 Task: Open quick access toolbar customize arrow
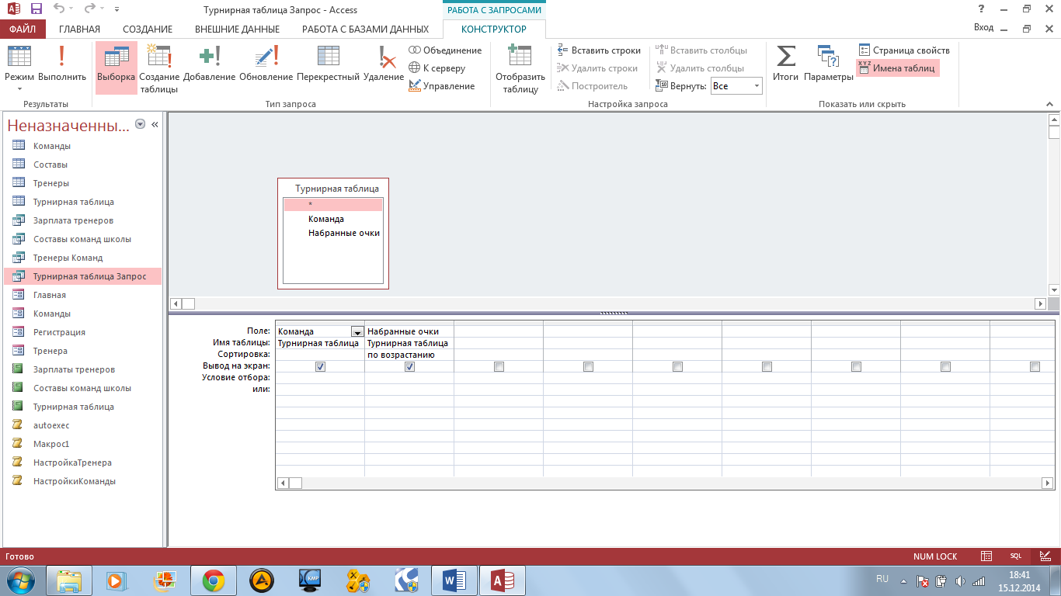117,9
